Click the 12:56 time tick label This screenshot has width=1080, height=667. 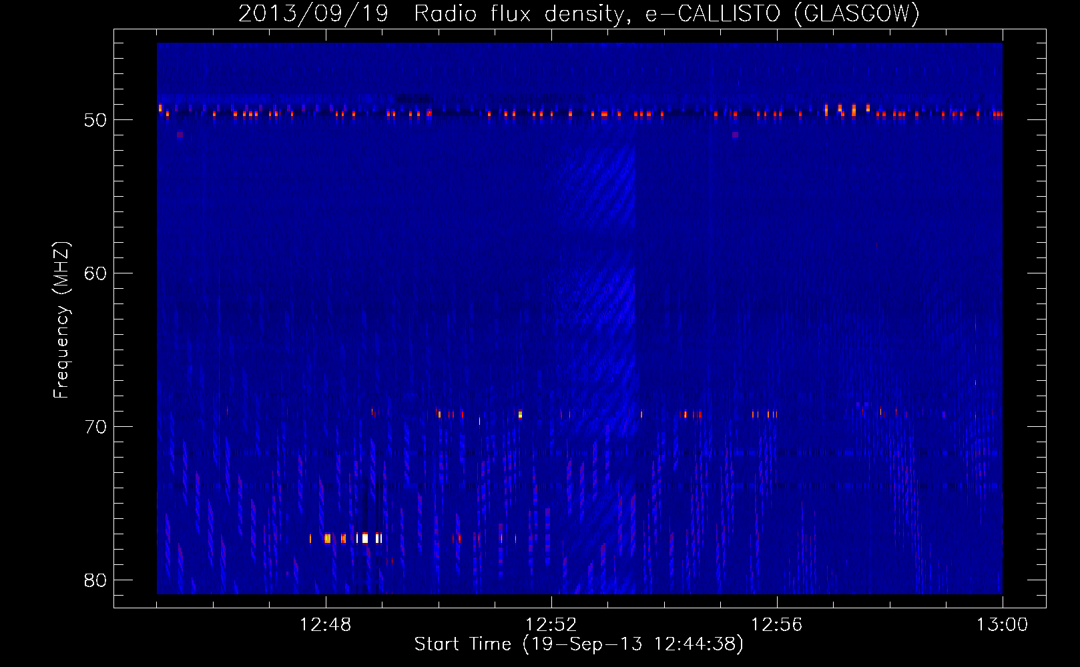tap(777, 625)
